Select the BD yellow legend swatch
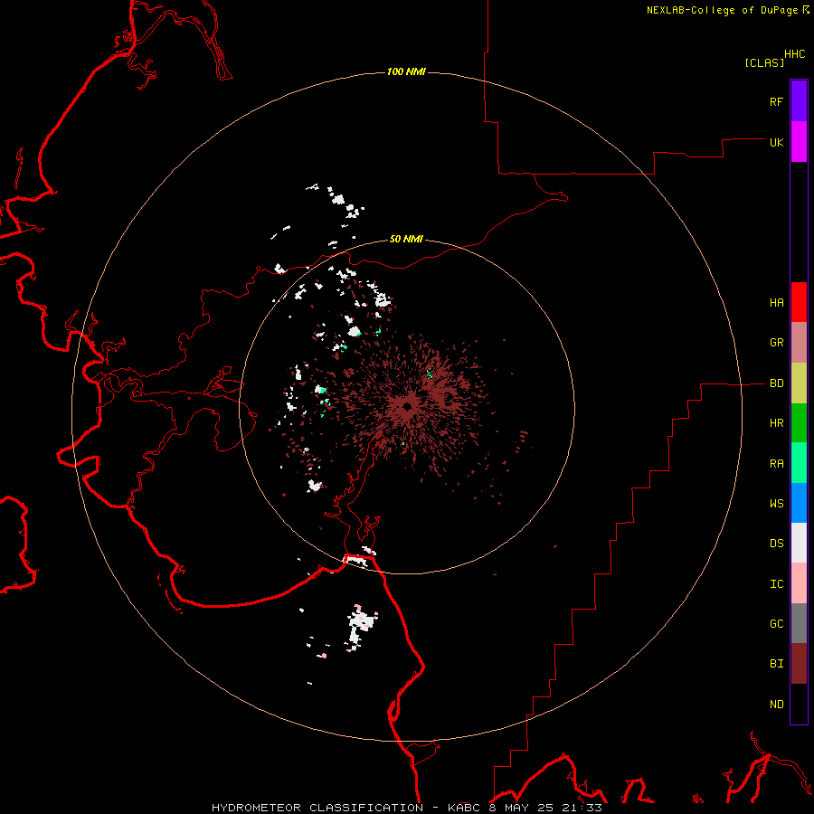 [799, 383]
